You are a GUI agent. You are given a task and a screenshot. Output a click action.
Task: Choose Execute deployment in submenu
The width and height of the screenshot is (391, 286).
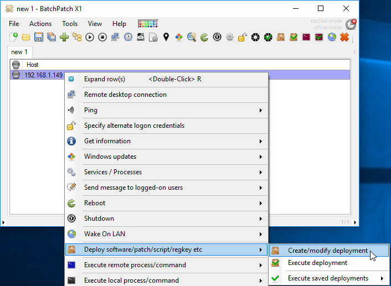329,263
